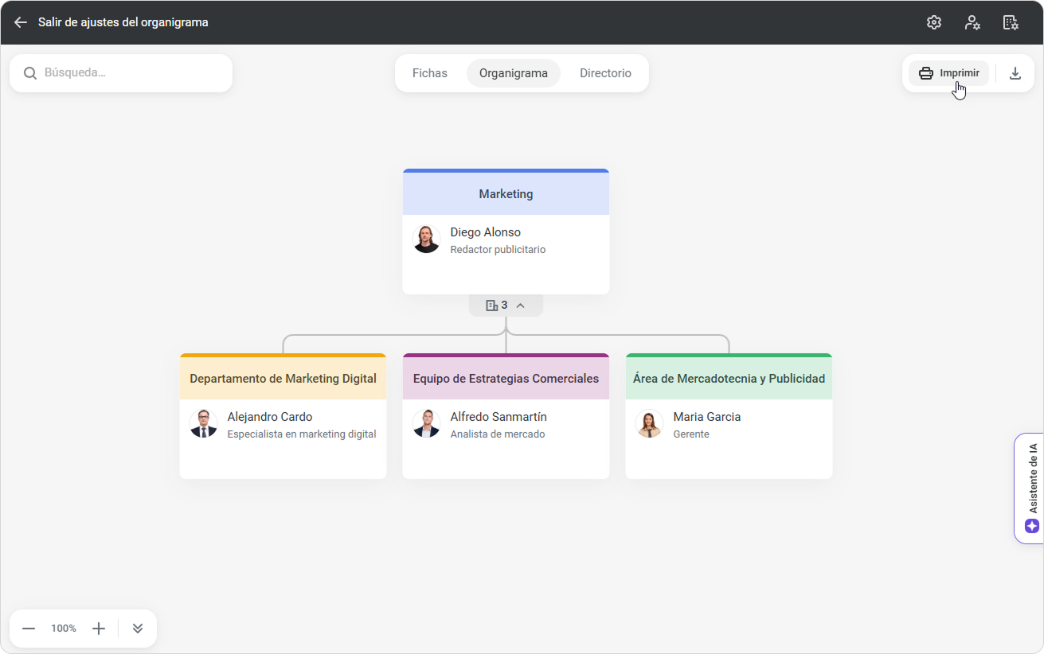Expand all levels with the double chevron

click(138, 629)
